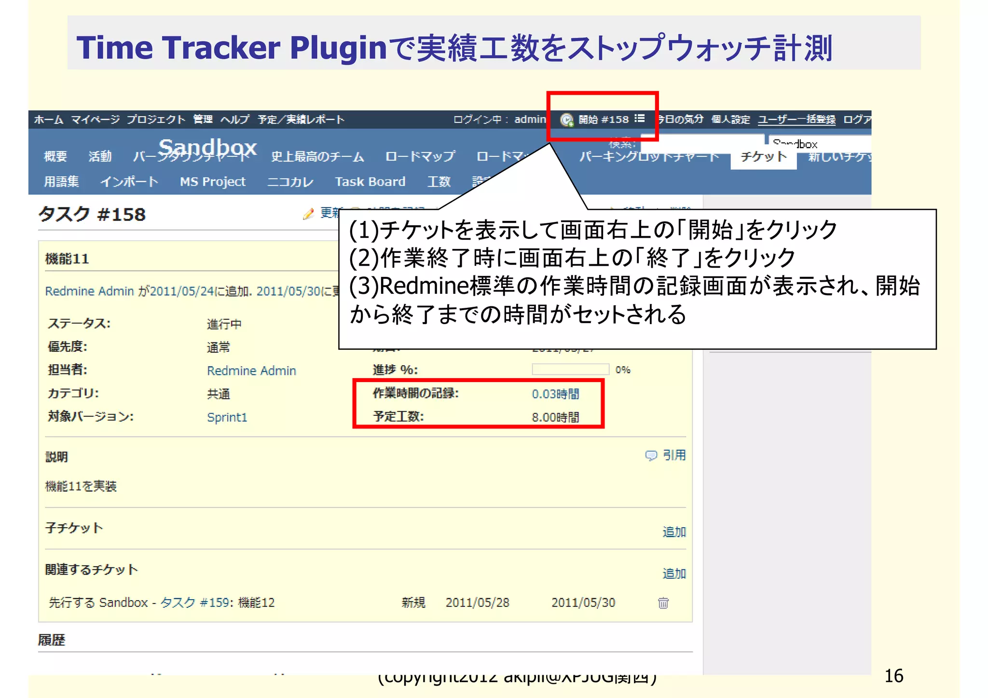
Task: Click the time tracker clock start icon
Action: click(567, 120)
